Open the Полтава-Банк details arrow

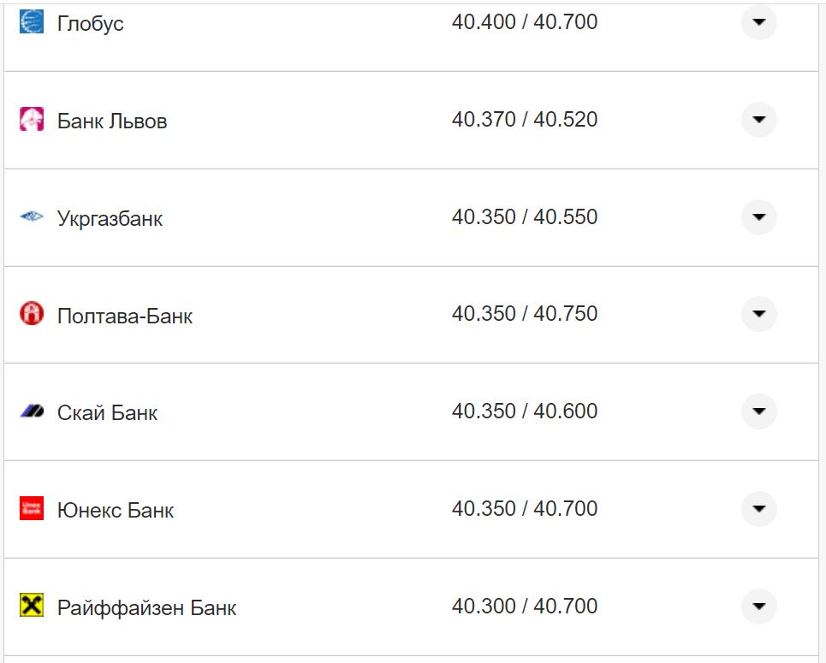tap(758, 314)
